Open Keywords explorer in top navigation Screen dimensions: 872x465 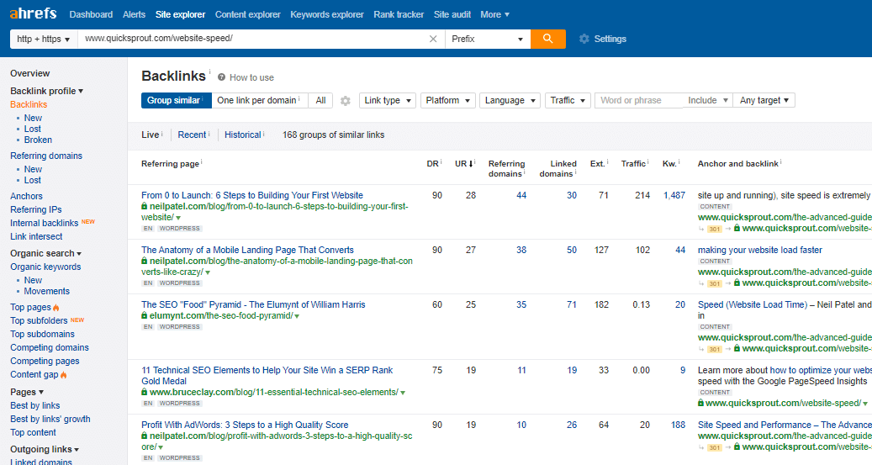click(x=327, y=14)
